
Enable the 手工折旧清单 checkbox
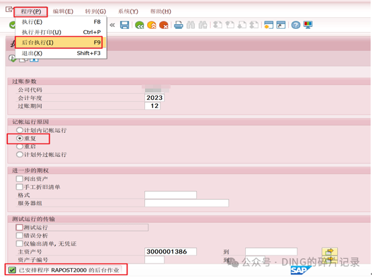(x=19, y=187)
